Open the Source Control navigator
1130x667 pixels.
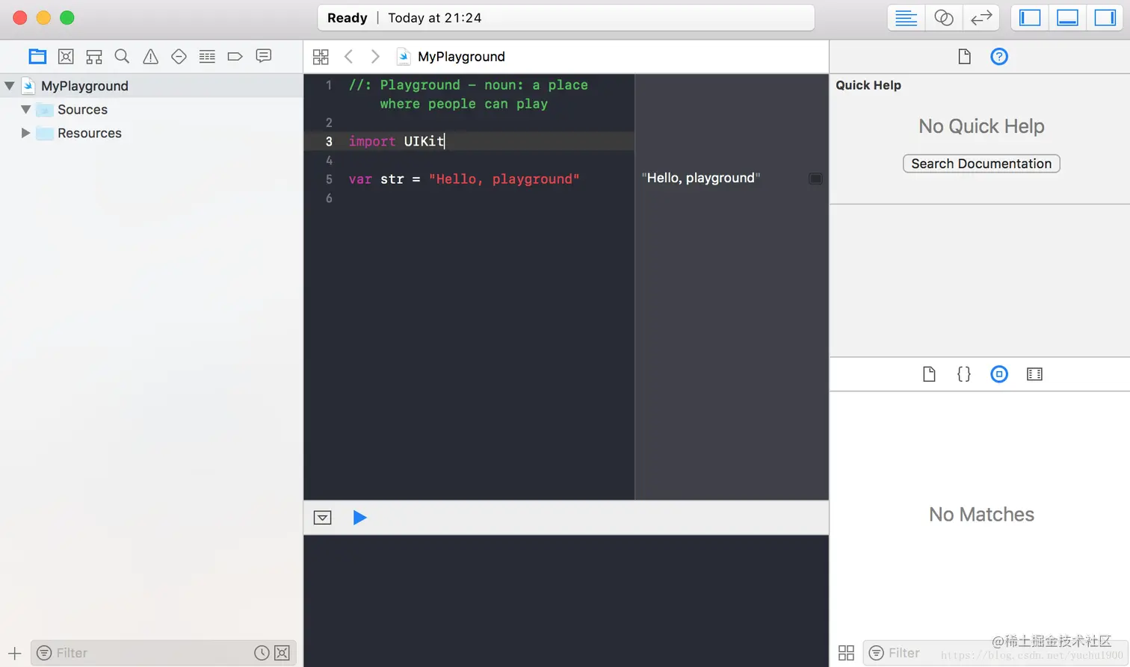point(66,56)
